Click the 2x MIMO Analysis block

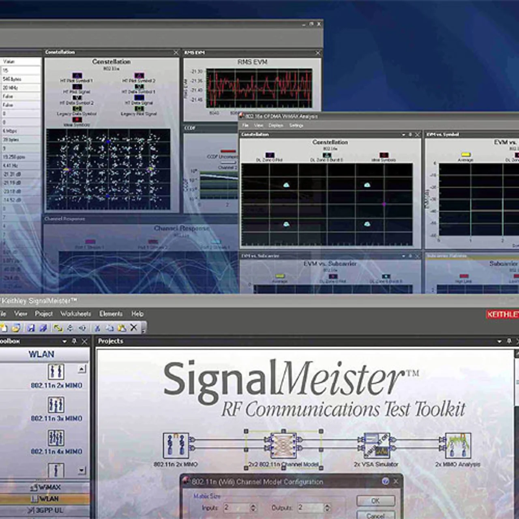coord(458,446)
